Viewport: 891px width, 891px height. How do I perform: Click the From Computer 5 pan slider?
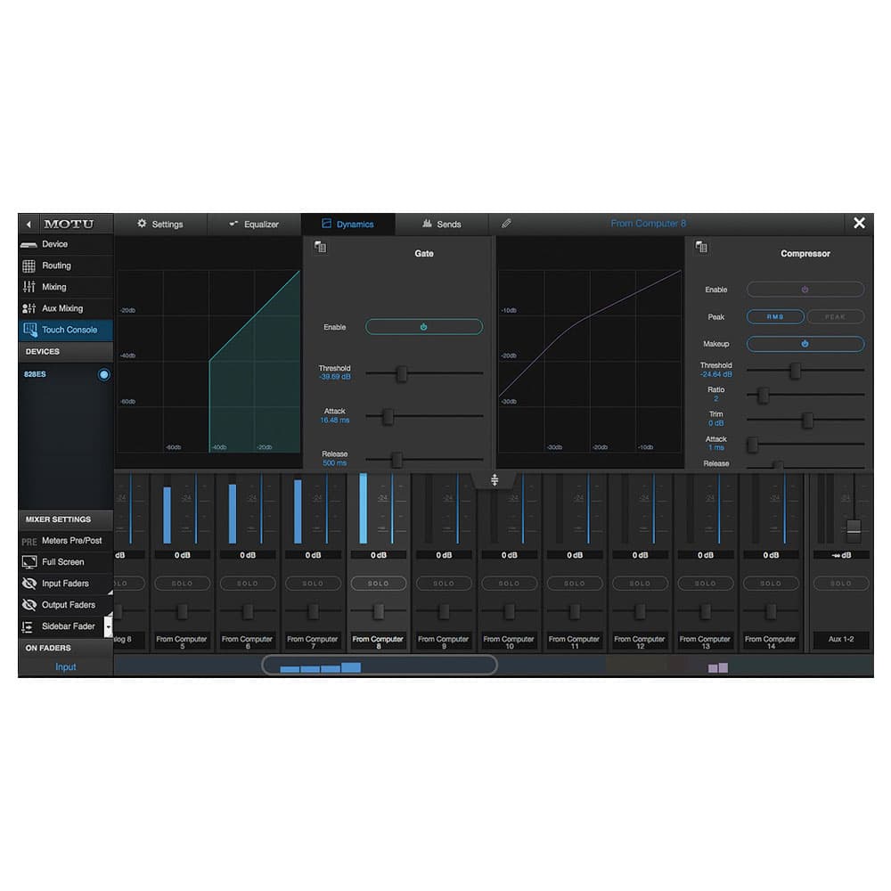[x=182, y=612]
